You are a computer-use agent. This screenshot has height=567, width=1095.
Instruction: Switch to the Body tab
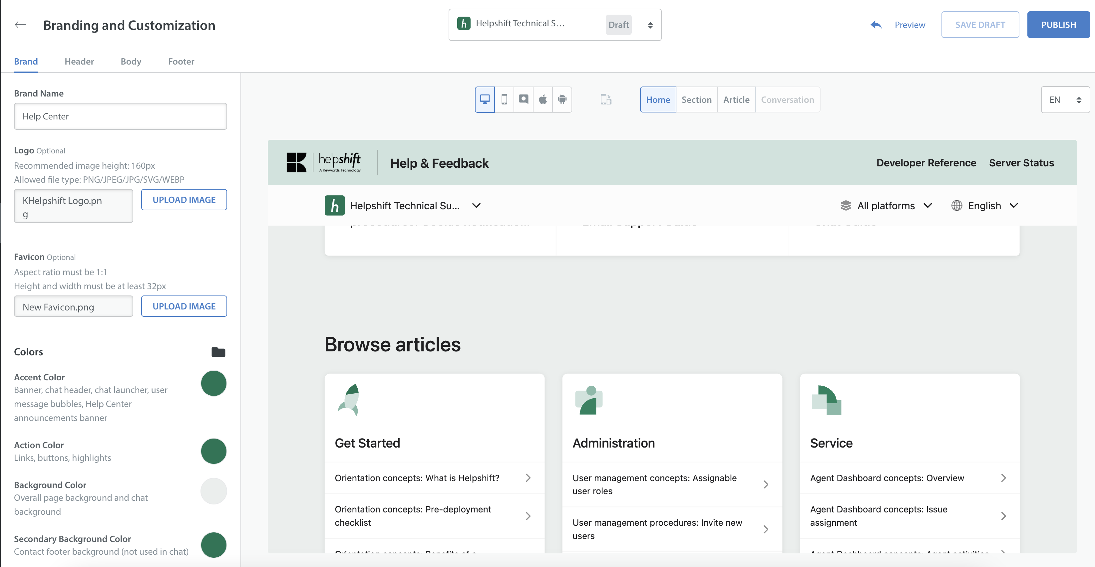[131, 61]
